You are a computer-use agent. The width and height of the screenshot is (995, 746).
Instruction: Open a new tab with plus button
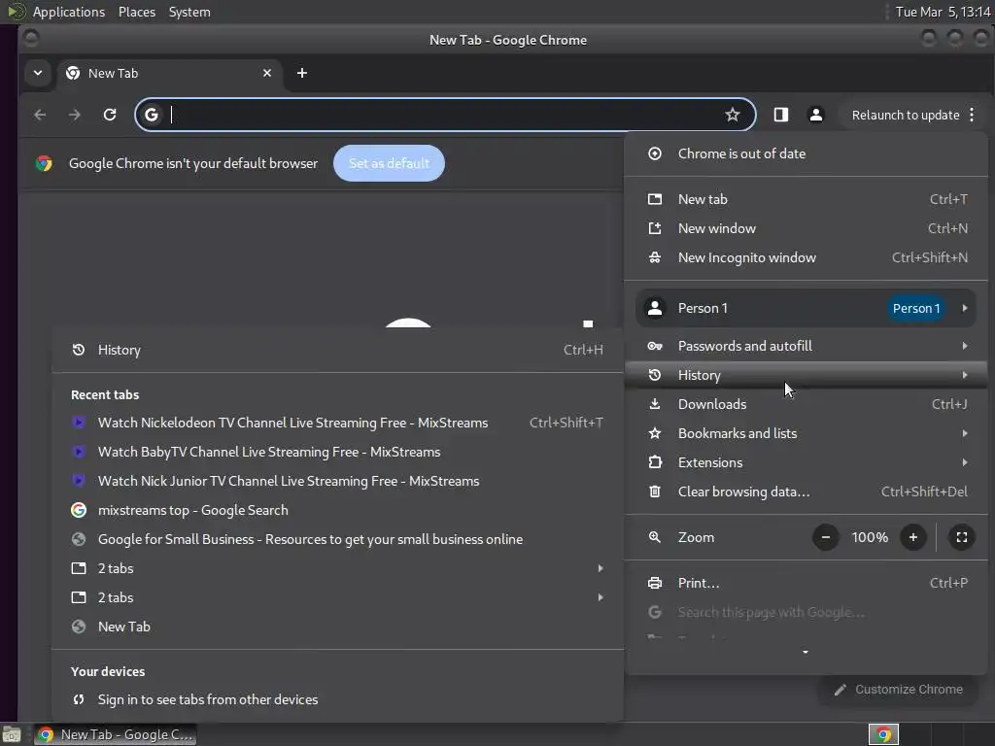[302, 73]
